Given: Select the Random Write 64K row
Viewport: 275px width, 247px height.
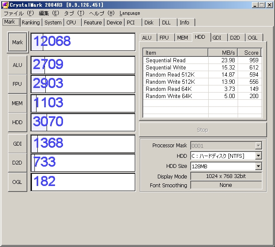Looking at the screenshot, I should tap(202, 96).
